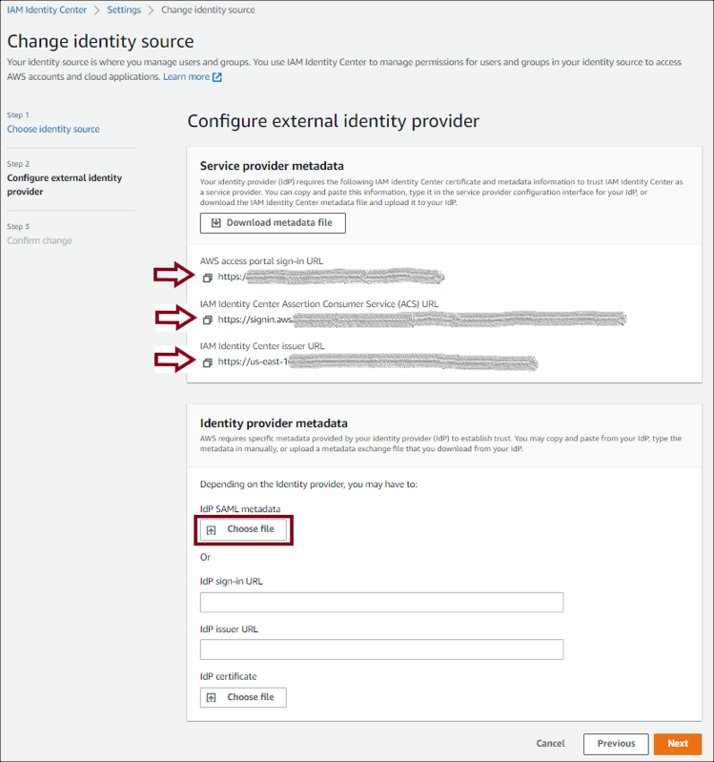Open the Learn more link
714x762 pixels.
pyautogui.click(x=186, y=77)
